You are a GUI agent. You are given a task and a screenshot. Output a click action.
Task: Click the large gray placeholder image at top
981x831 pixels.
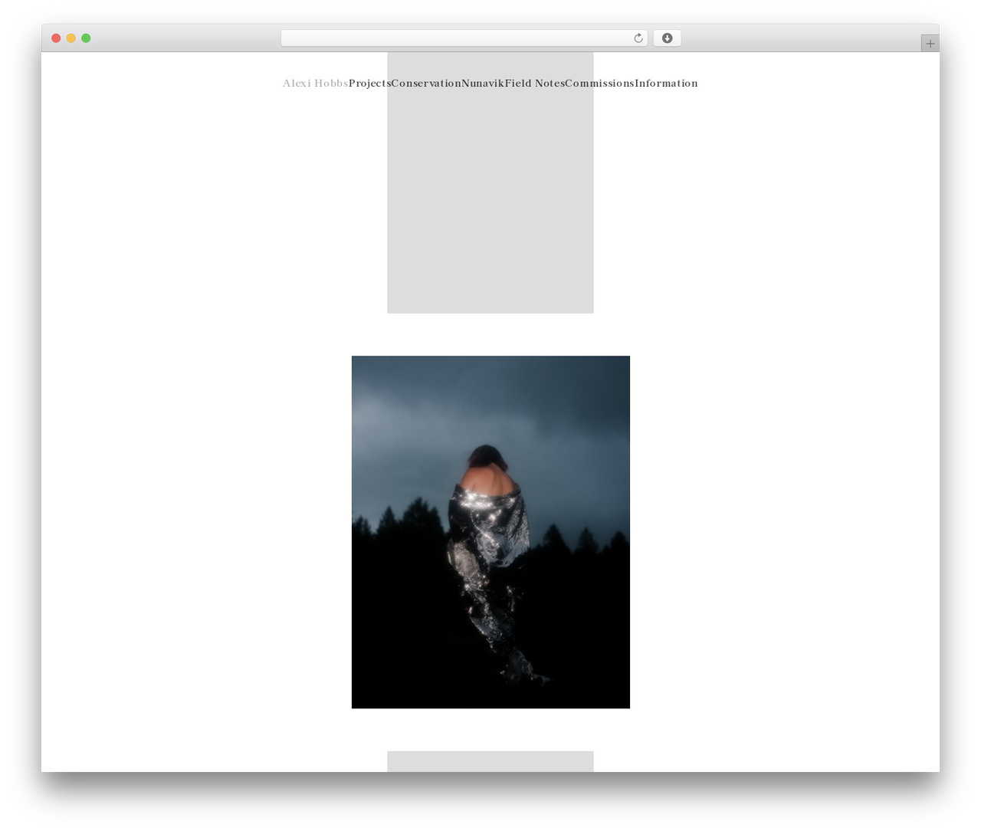pos(490,182)
